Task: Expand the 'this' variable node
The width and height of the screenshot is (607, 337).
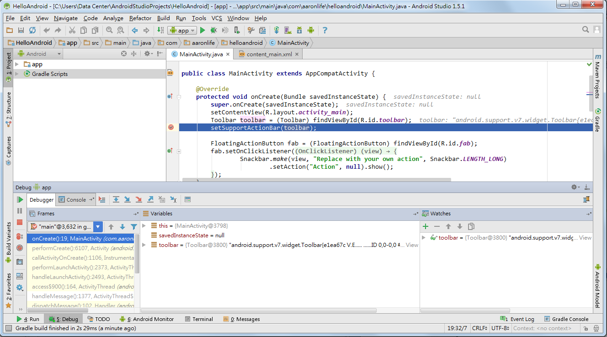Action: pyautogui.click(x=144, y=226)
